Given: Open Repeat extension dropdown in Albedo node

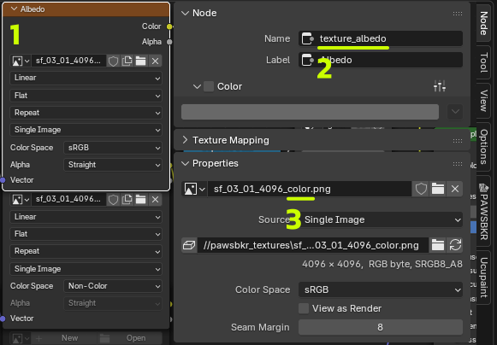Looking at the screenshot, I should point(86,113).
